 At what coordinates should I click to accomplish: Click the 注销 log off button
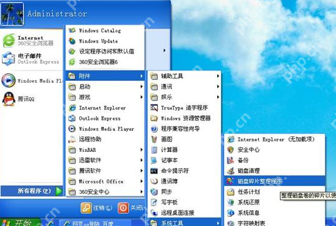tap(97, 207)
